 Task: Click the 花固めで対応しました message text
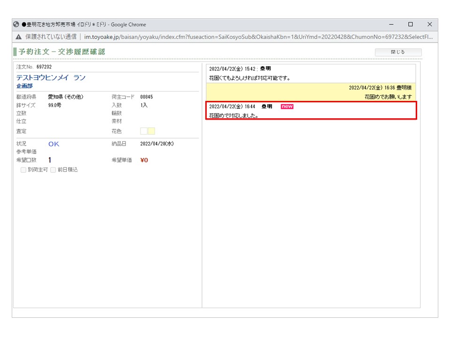coord(233,115)
